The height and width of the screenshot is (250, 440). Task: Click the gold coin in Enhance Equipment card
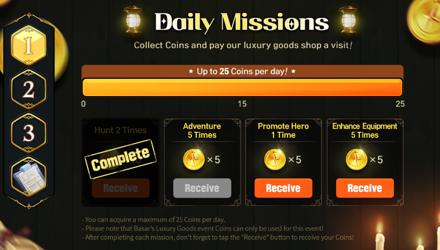point(356,160)
